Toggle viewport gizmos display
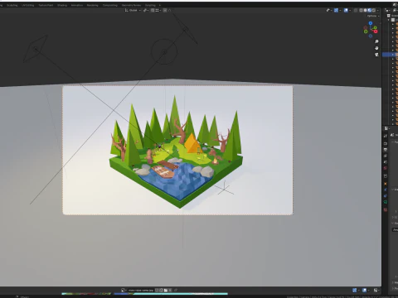 coord(336,10)
